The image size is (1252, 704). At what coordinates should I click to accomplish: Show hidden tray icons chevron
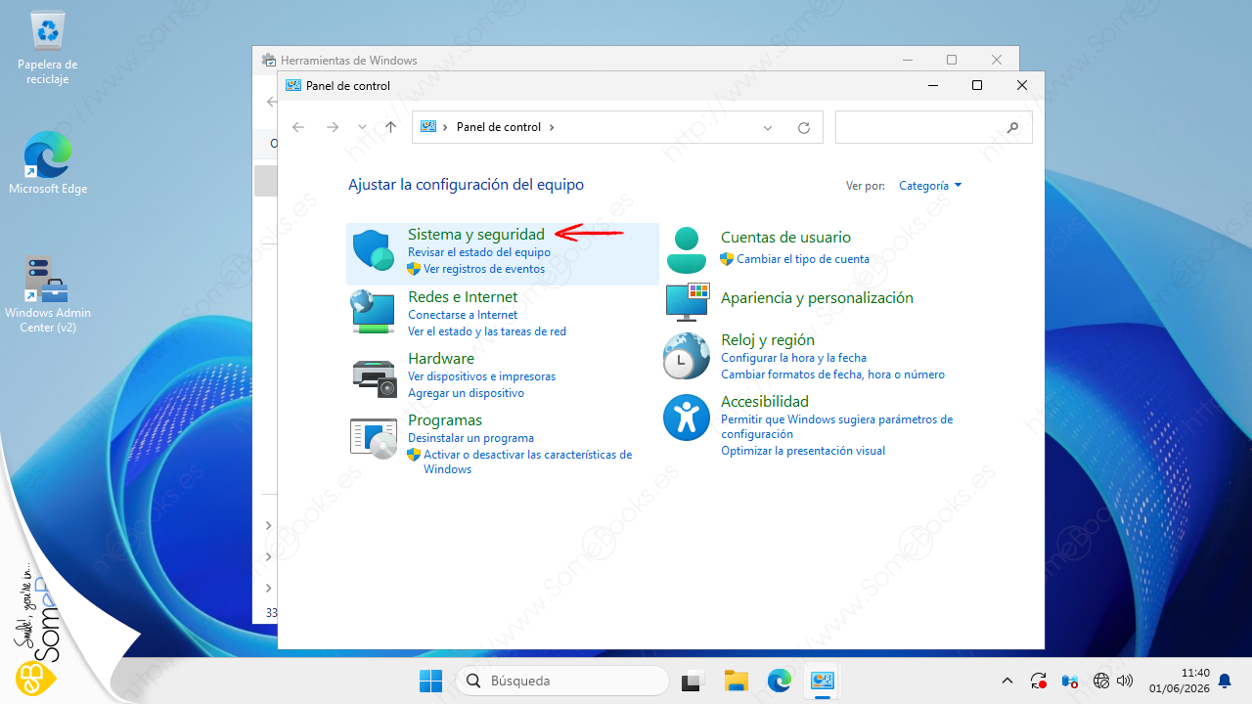tap(1007, 681)
